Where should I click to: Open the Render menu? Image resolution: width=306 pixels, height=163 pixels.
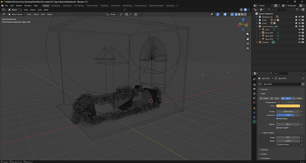19,6
